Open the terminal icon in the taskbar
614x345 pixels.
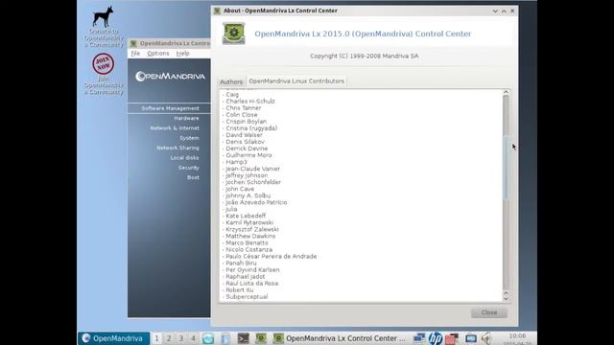[x=243, y=338]
